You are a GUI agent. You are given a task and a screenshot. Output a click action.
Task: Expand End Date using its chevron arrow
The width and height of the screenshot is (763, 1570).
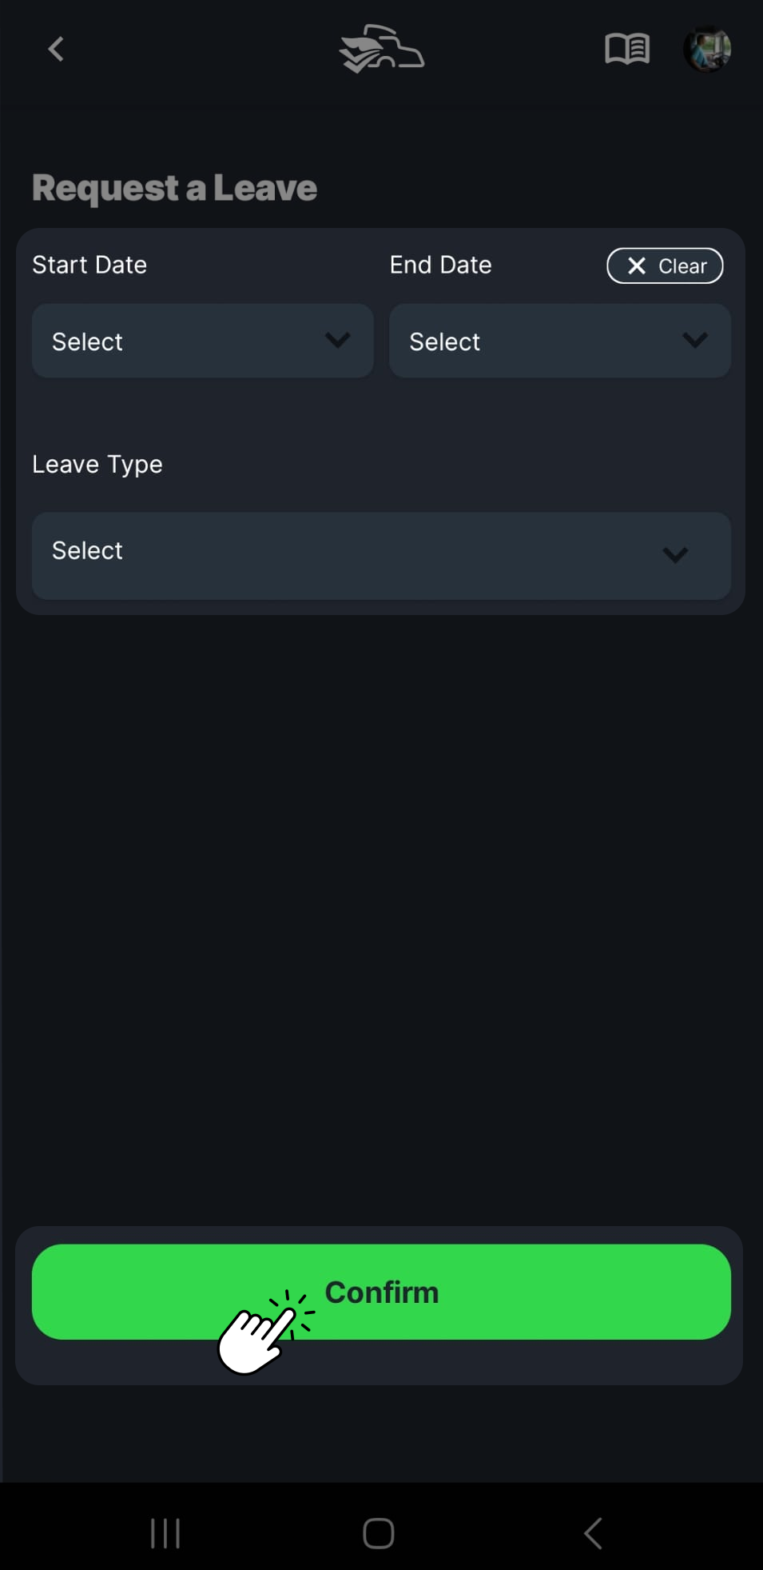tap(693, 340)
